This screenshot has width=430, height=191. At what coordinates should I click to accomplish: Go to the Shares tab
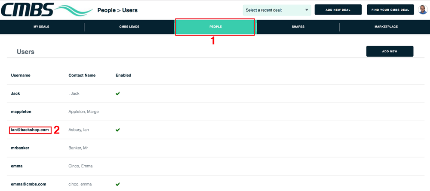[x=298, y=27]
